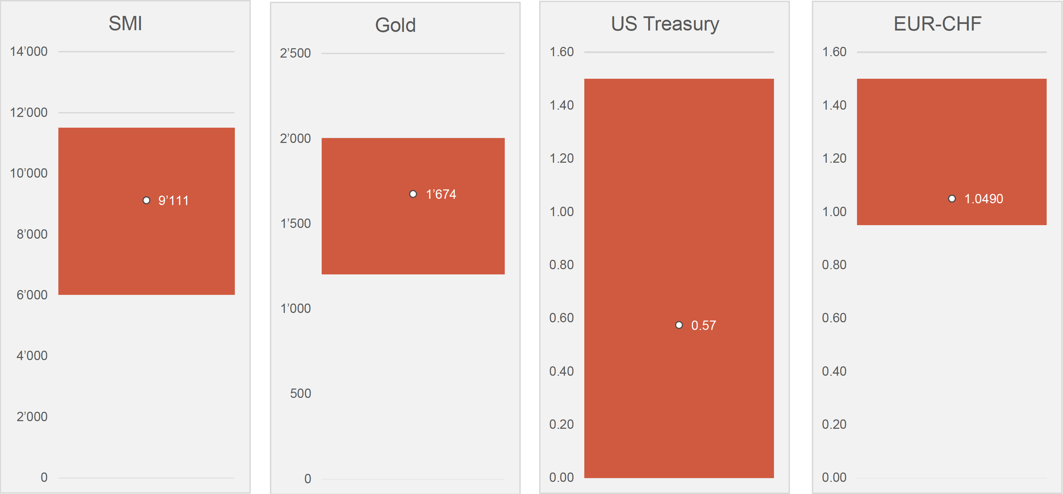Select the EUR-CHF data point marker
The image size is (1063, 494).
[x=951, y=198]
